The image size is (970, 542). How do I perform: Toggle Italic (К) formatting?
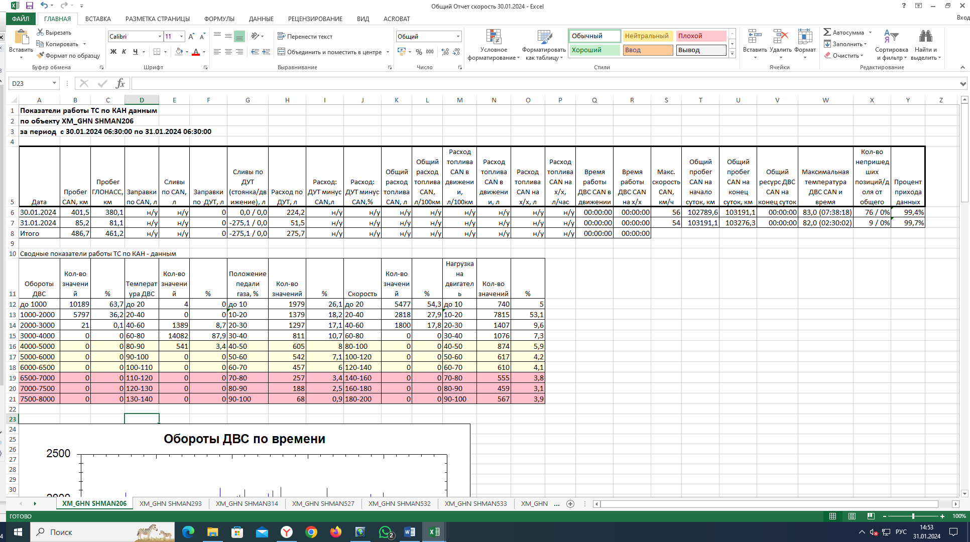124,52
